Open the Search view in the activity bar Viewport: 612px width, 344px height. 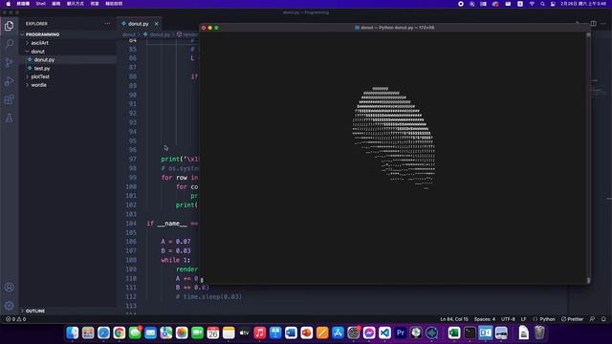(9, 44)
